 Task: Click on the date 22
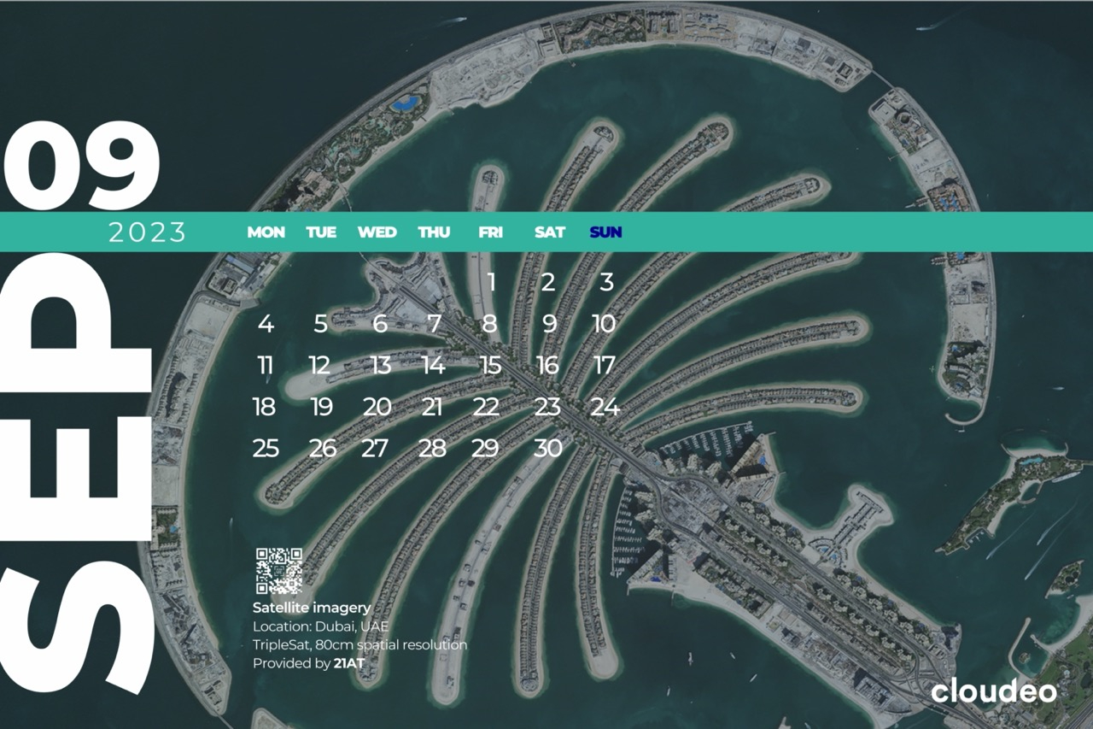pos(486,407)
